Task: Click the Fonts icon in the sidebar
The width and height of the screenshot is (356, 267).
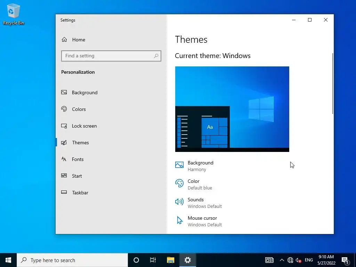Action: pos(64,159)
